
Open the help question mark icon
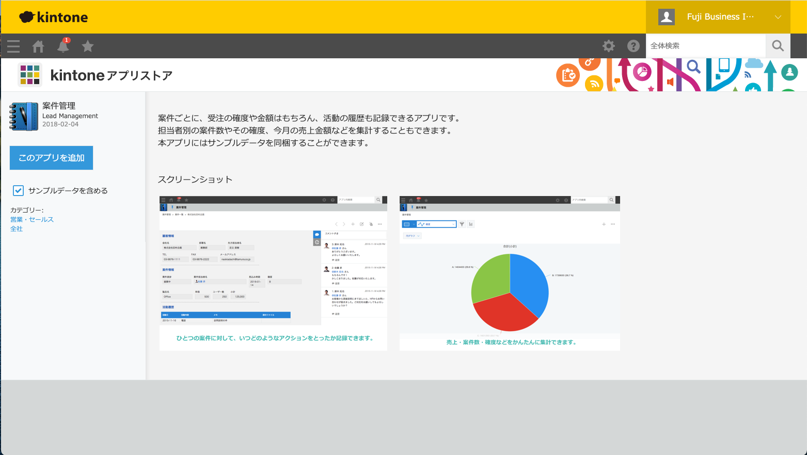[634, 46]
